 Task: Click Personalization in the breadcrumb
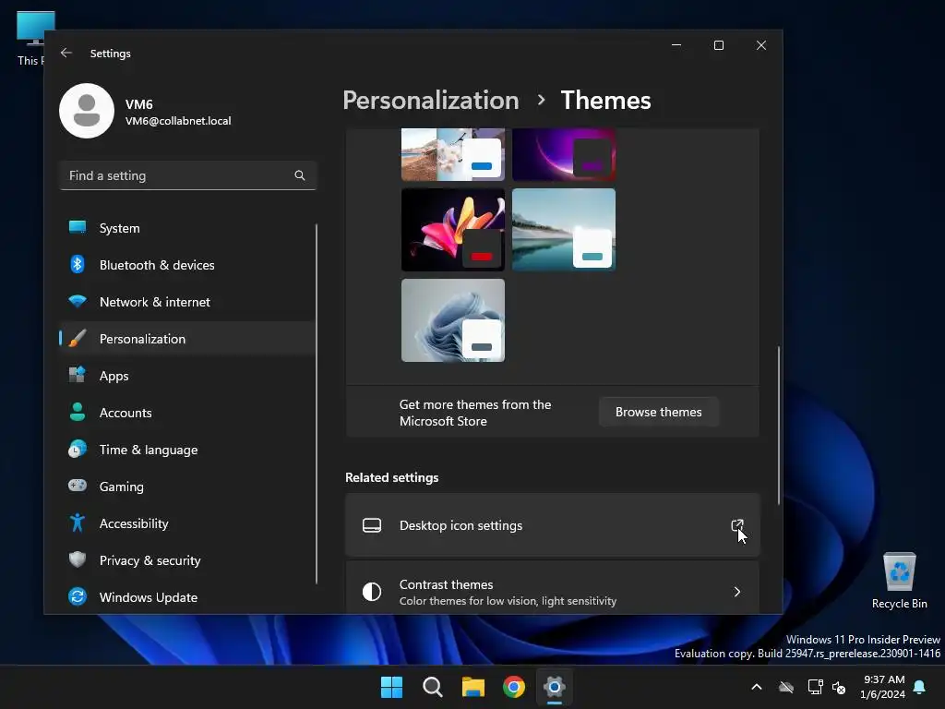coord(430,100)
